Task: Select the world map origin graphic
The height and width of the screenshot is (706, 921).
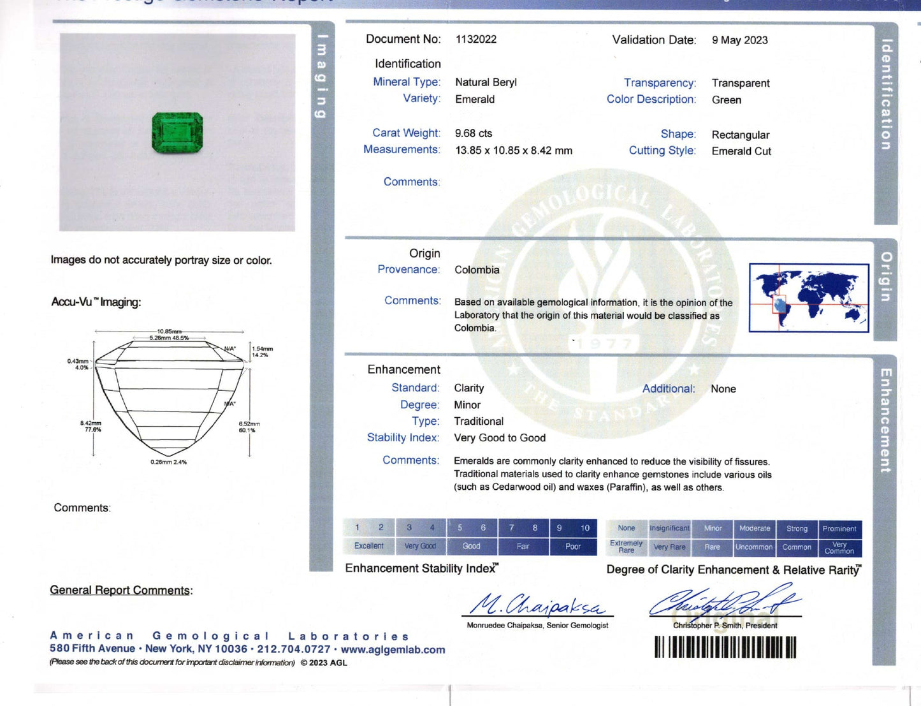Action: pyautogui.click(x=811, y=297)
